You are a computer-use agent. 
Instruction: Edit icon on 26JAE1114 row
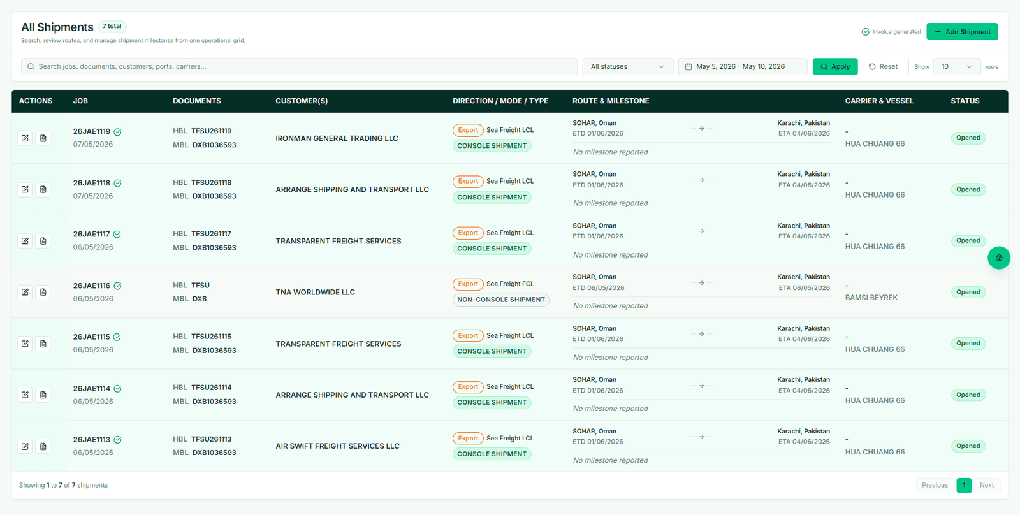(25, 395)
